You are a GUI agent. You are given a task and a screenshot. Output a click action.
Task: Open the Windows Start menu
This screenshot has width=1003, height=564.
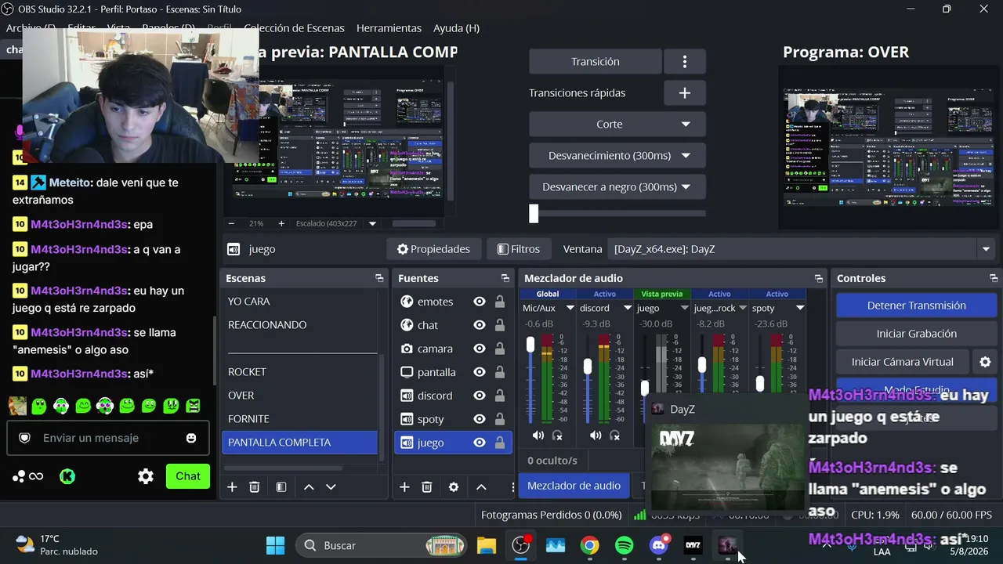point(276,545)
